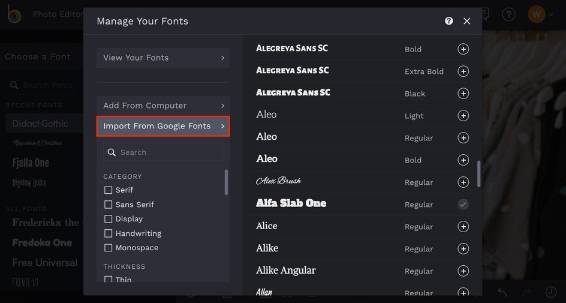The height and width of the screenshot is (303, 566).
Task: Add Alex Brush Regular font
Action: [x=463, y=182]
